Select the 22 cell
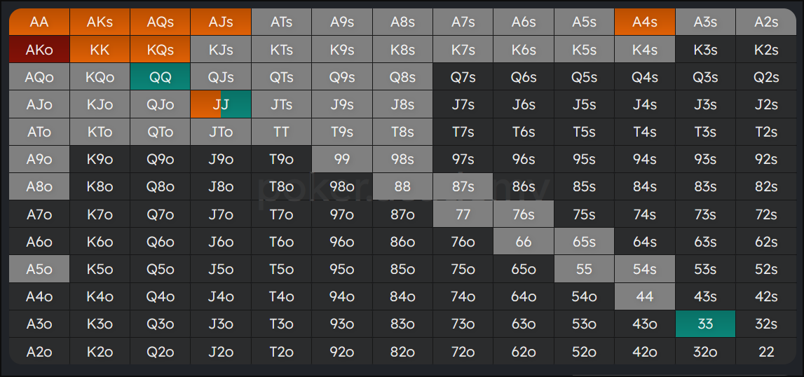This screenshot has width=804, height=377. click(766, 351)
